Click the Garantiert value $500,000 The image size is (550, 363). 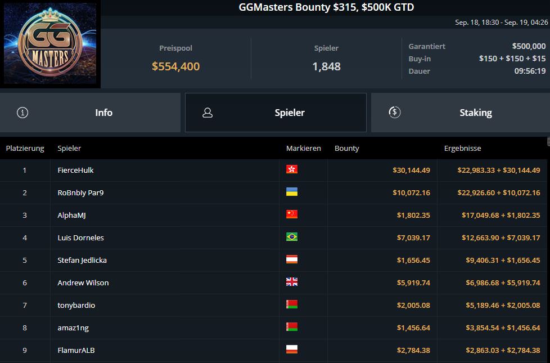coord(529,46)
